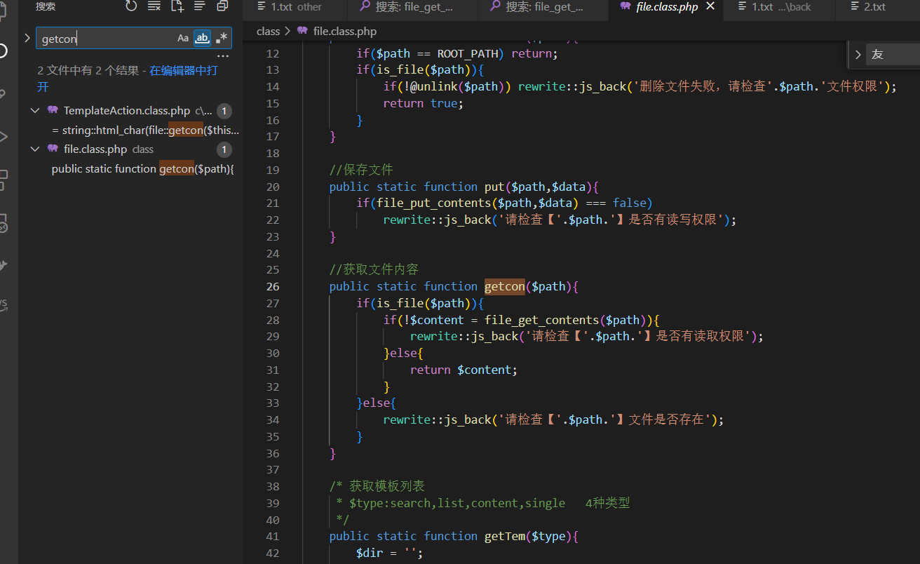The image size is (920, 564).
Task: Click the function name 'getTem' on line 41
Action: [504, 536]
